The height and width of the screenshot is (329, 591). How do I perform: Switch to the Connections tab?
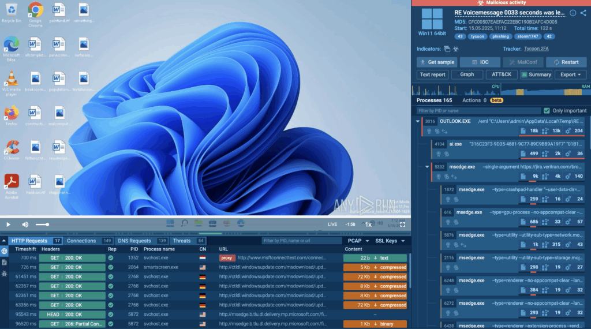click(x=89, y=241)
